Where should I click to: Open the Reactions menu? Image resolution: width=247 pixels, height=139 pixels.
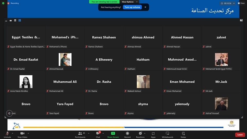(140, 134)
